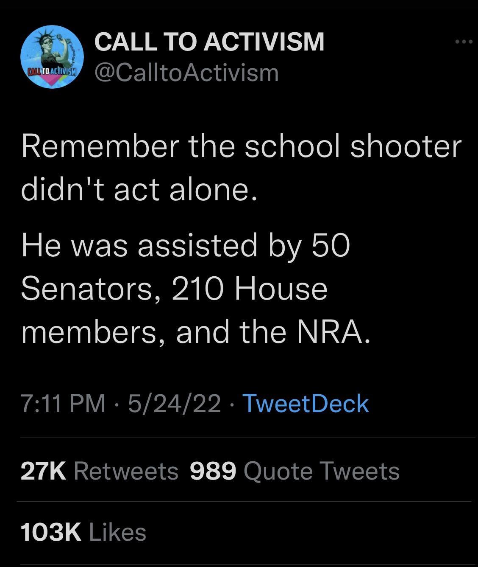The width and height of the screenshot is (478, 567).
Task: Click the CALL TO ACTIVISM display name
Action: (x=209, y=41)
